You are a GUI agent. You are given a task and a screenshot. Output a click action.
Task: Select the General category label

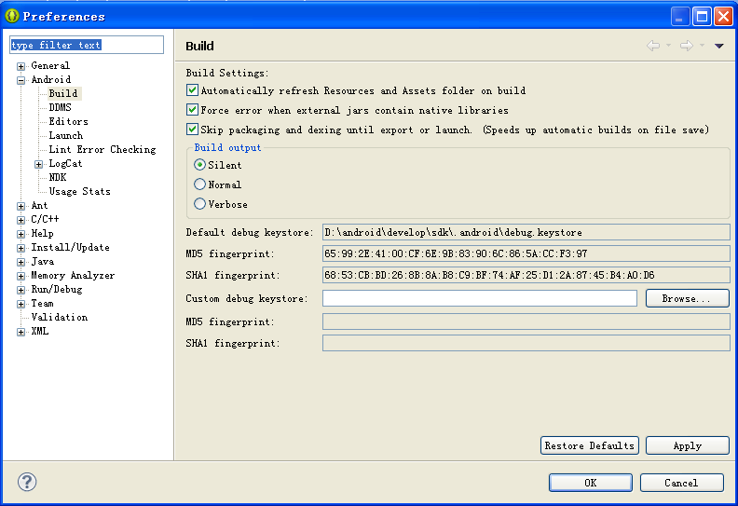pos(50,65)
